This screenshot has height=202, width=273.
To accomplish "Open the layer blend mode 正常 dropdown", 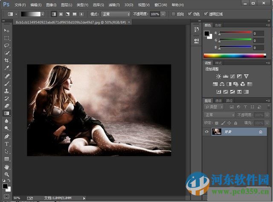I will click(x=220, y=115).
